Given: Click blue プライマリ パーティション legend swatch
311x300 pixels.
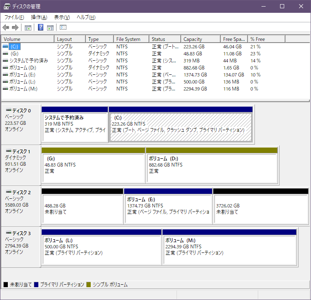Looking at the screenshot, I should (36, 284).
